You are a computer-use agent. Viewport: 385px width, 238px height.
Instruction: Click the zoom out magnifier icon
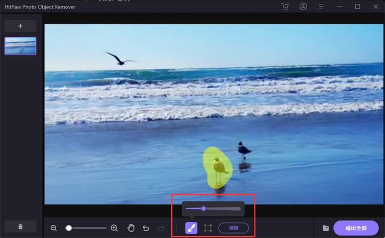point(54,228)
